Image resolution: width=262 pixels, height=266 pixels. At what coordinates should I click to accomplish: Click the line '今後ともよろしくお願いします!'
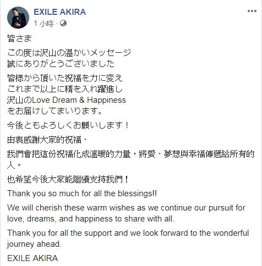click(68, 125)
